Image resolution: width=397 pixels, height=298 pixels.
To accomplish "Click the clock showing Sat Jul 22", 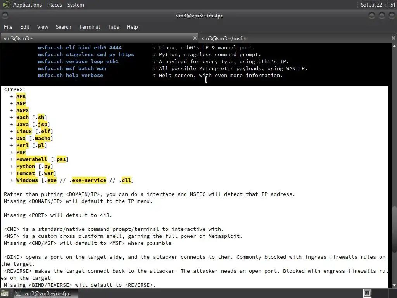I will 378,5.
